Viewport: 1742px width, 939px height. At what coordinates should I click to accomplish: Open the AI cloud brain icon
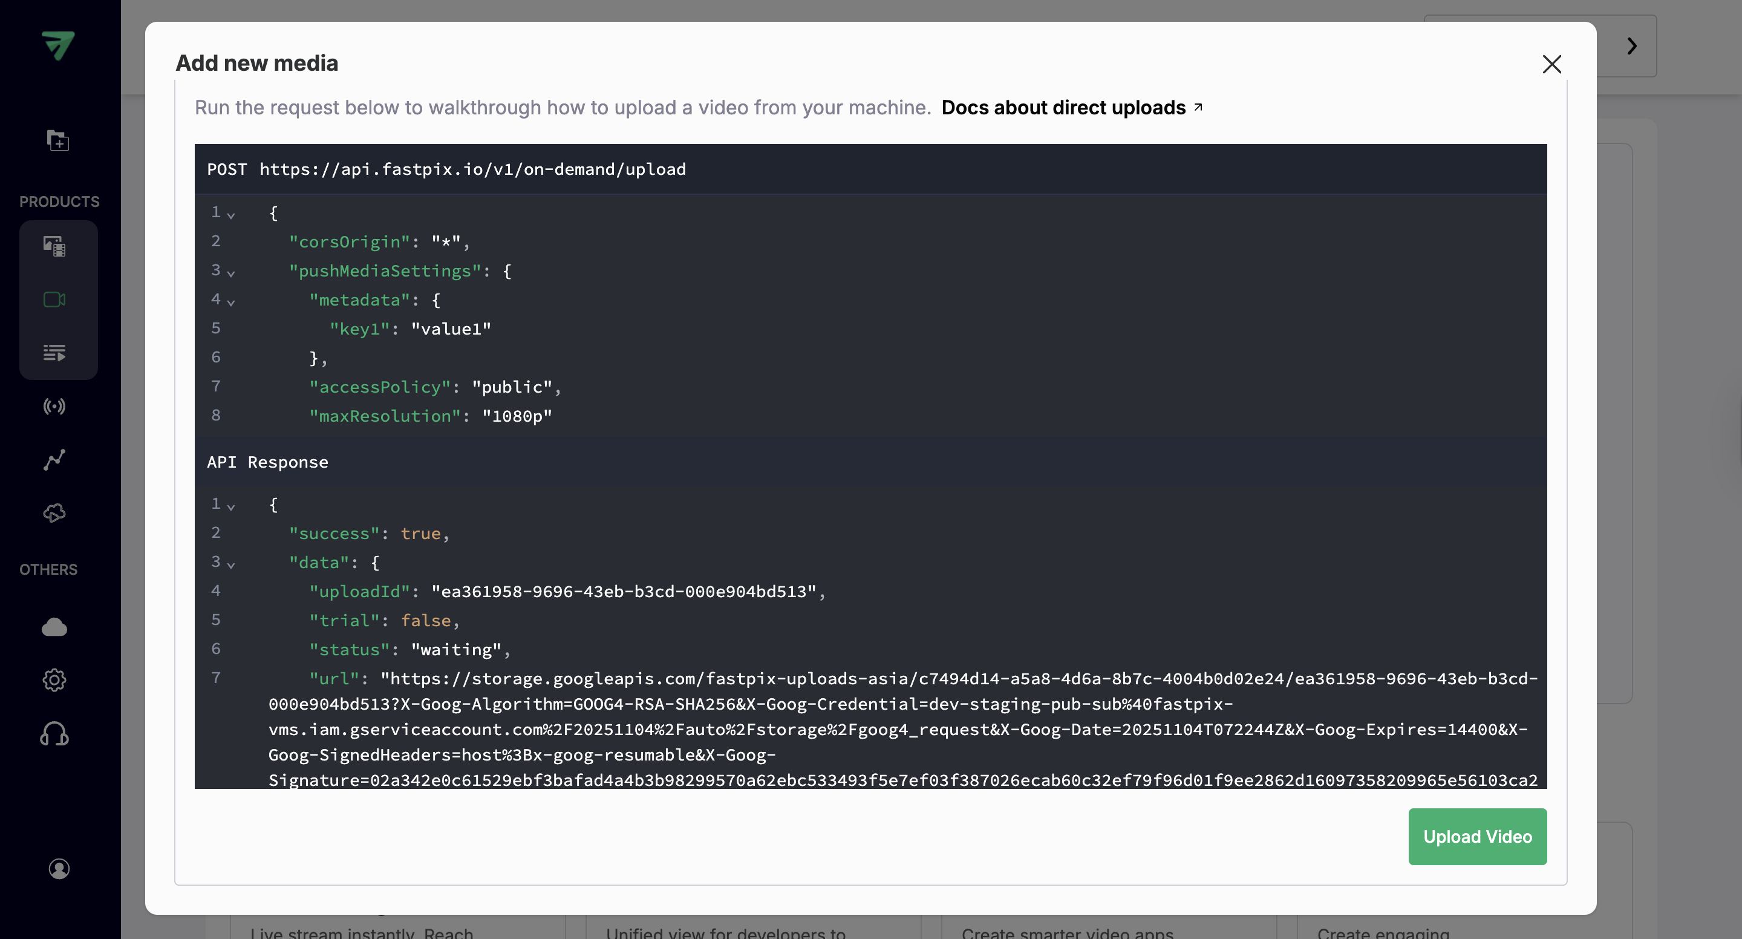pyautogui.click(x=55, y=513)
